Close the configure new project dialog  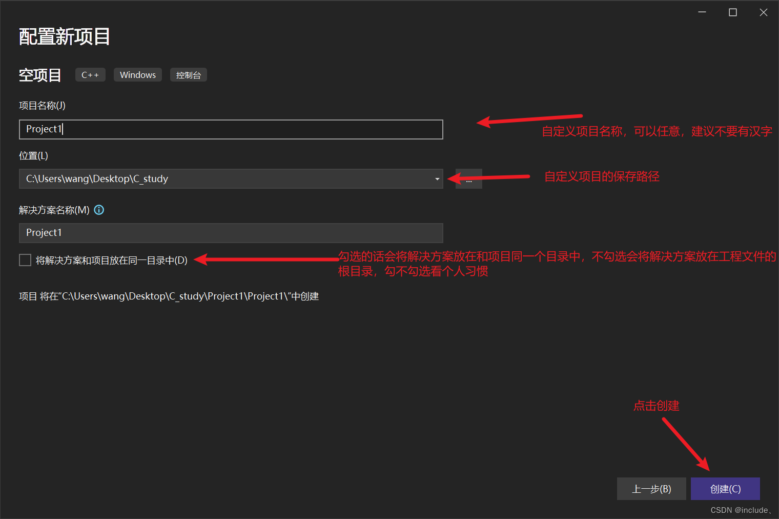pyautogui.click(x=764, y=12)
